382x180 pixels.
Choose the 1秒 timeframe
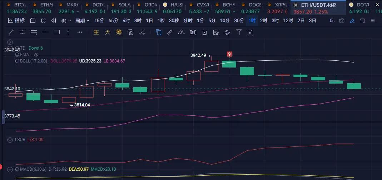pos(161,21)
